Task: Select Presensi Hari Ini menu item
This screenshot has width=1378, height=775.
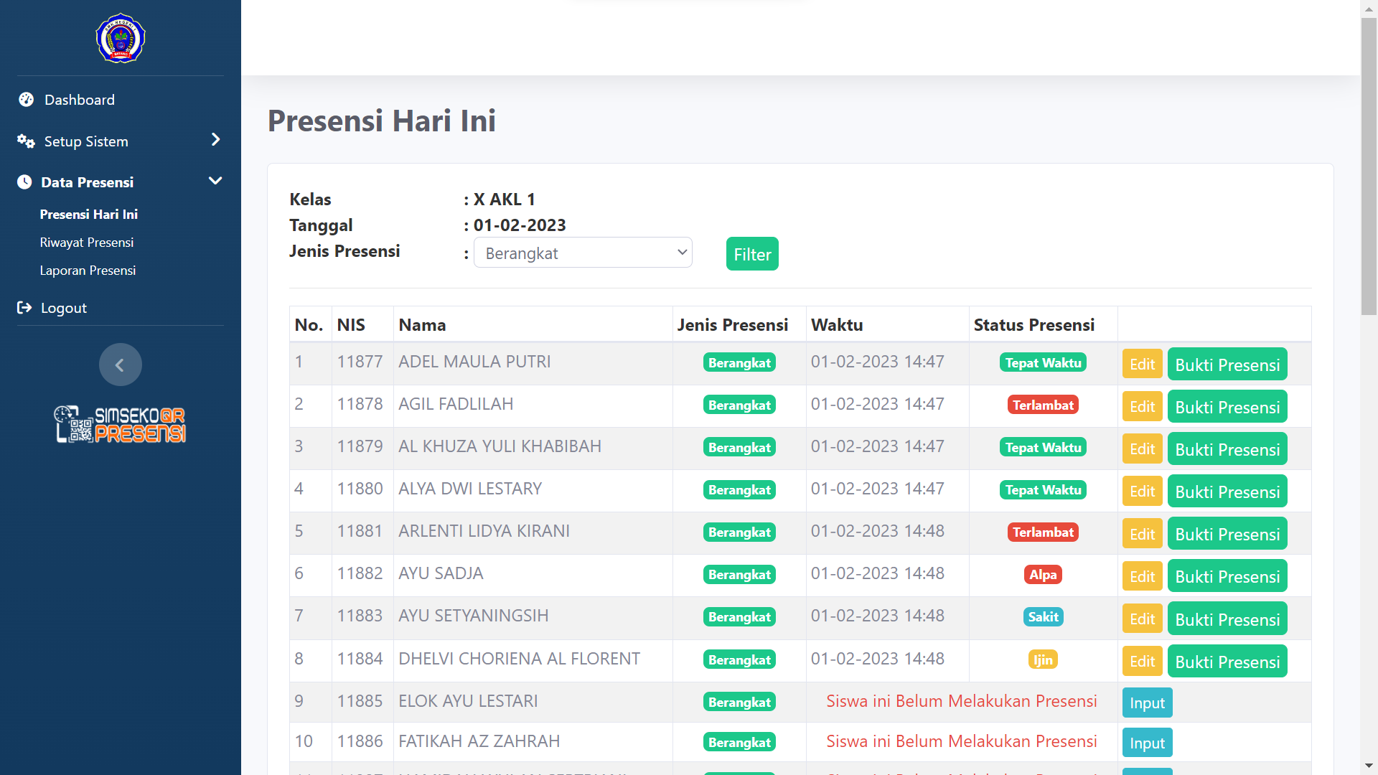Action: coord(89,215)
